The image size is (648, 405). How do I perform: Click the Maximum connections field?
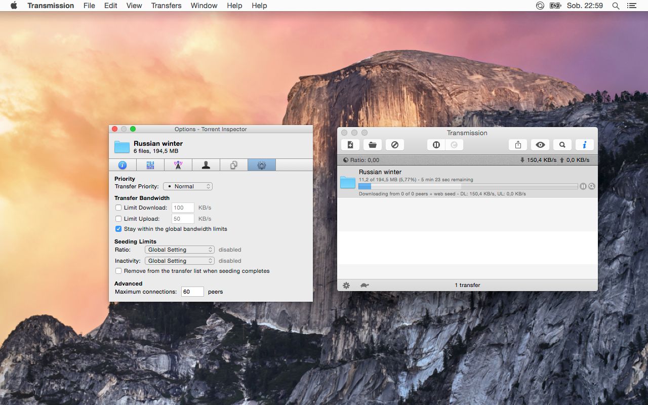pyautogui.click(x=192, y=292)
